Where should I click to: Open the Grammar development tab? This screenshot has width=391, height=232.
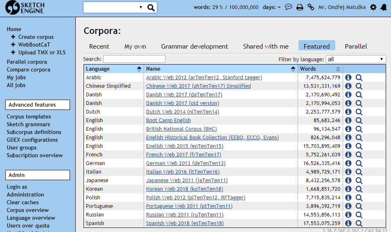click(x=194, y=46)
